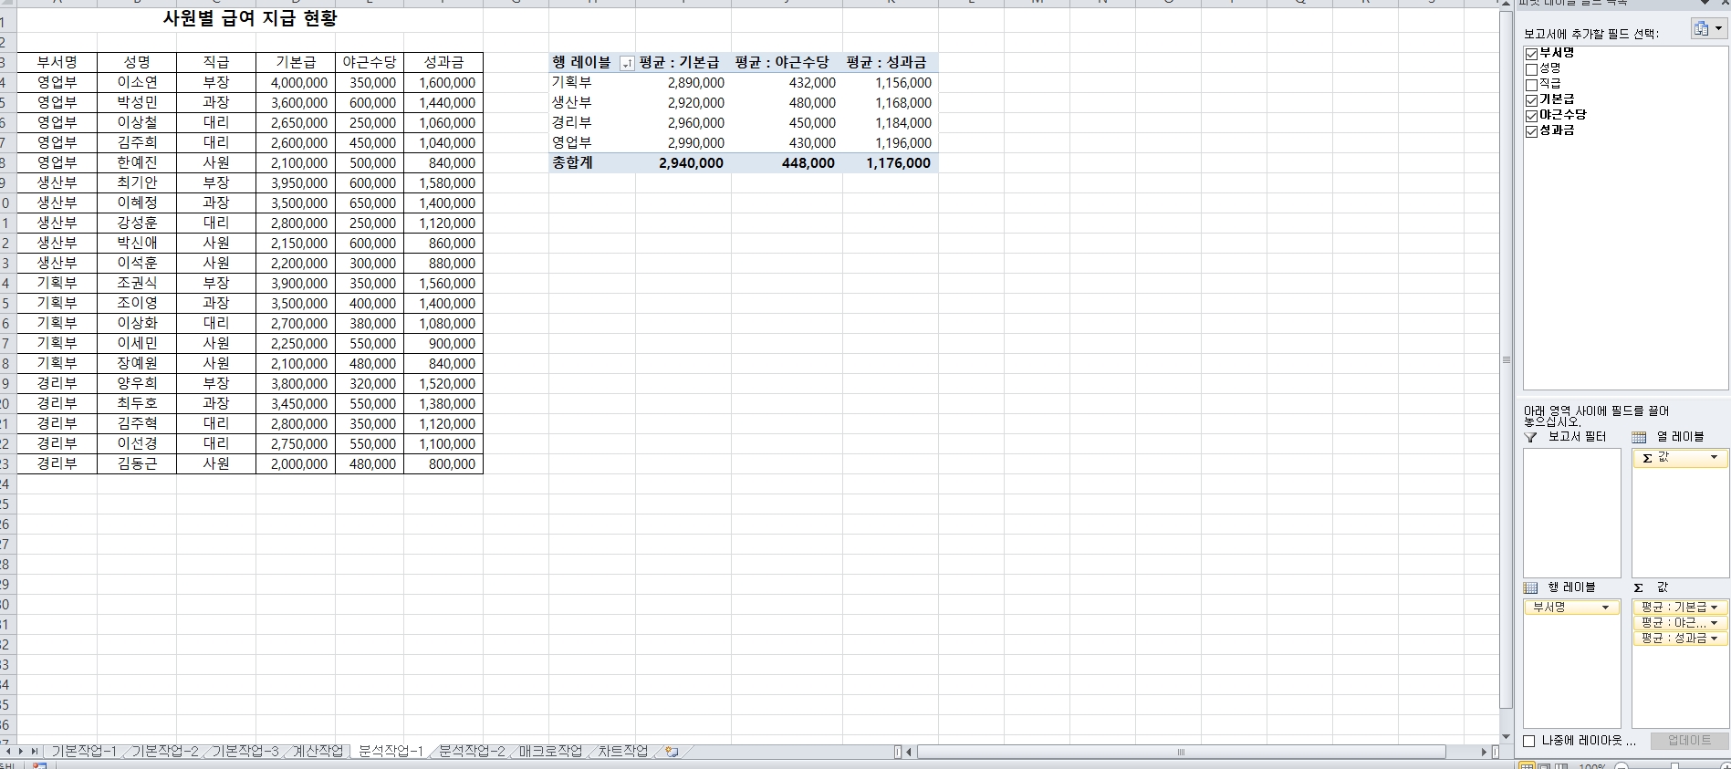1731x769 pixels.
Task: Switch to normal view in status bar
Action: point(1527,765)
